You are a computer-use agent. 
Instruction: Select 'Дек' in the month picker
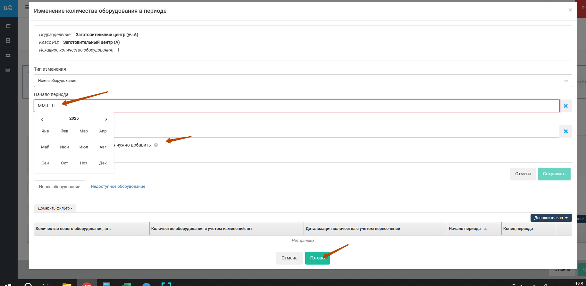(103, 163)
